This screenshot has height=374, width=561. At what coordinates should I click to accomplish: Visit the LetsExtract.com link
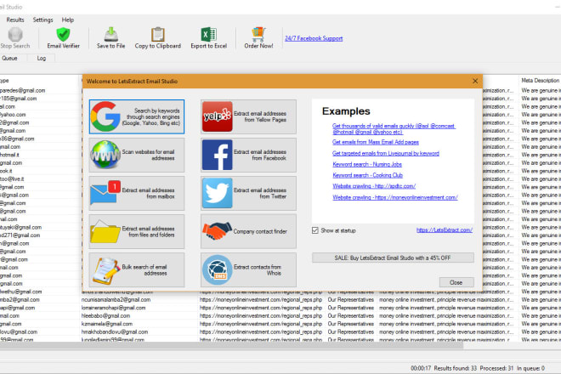[445, 230]
